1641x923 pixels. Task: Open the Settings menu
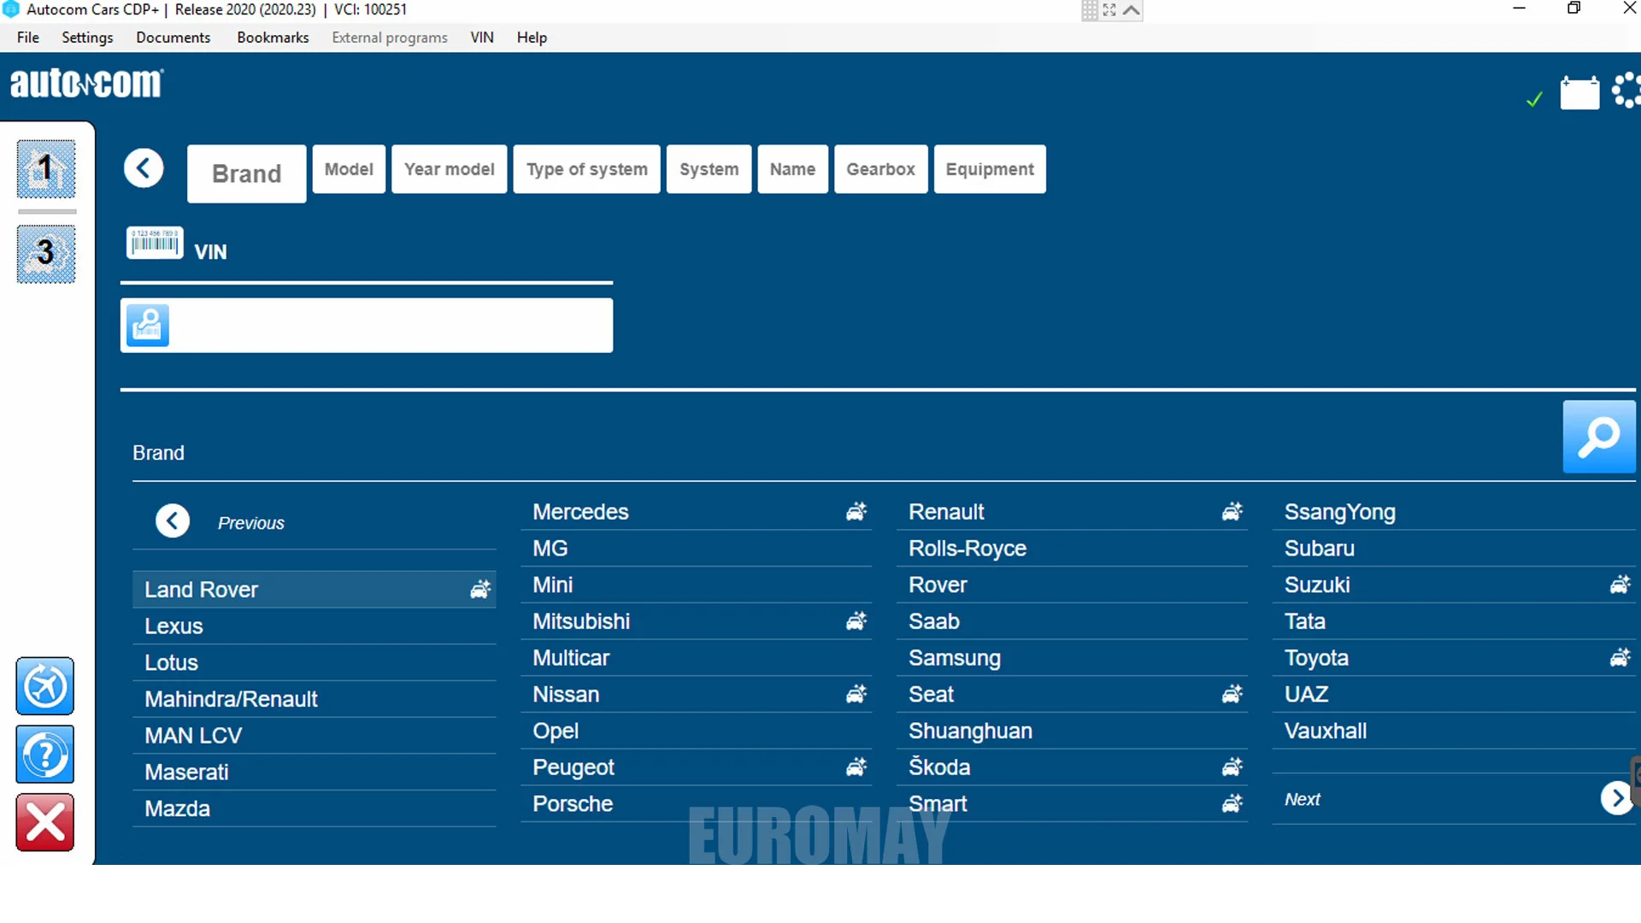coord(87,38)
